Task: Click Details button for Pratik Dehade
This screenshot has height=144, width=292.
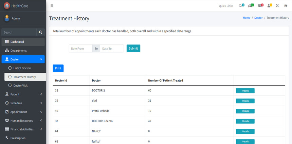Action: [x=245, y=111]
